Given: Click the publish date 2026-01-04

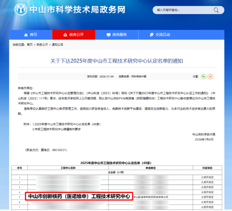Looking at the screenshot, I should [107, 77].
